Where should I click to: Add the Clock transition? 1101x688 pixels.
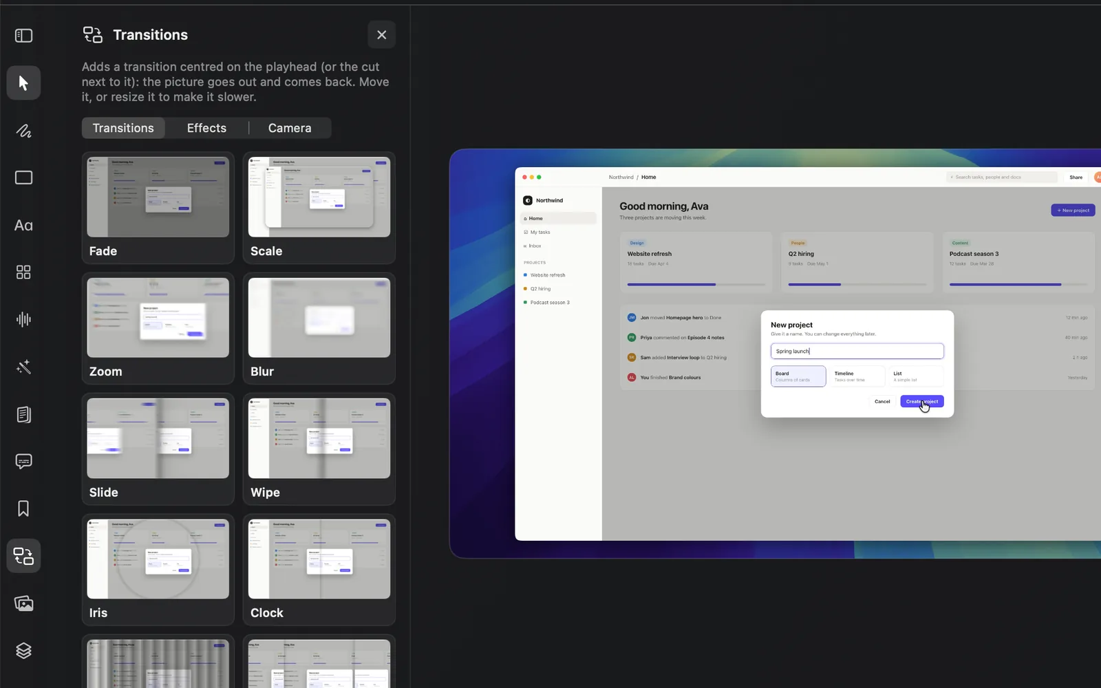319,570
